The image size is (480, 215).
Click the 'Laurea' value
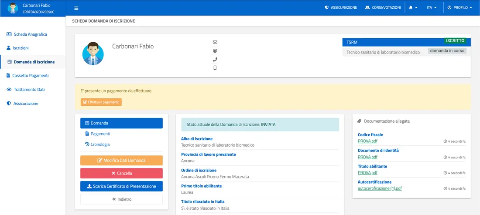coord(187,192)
